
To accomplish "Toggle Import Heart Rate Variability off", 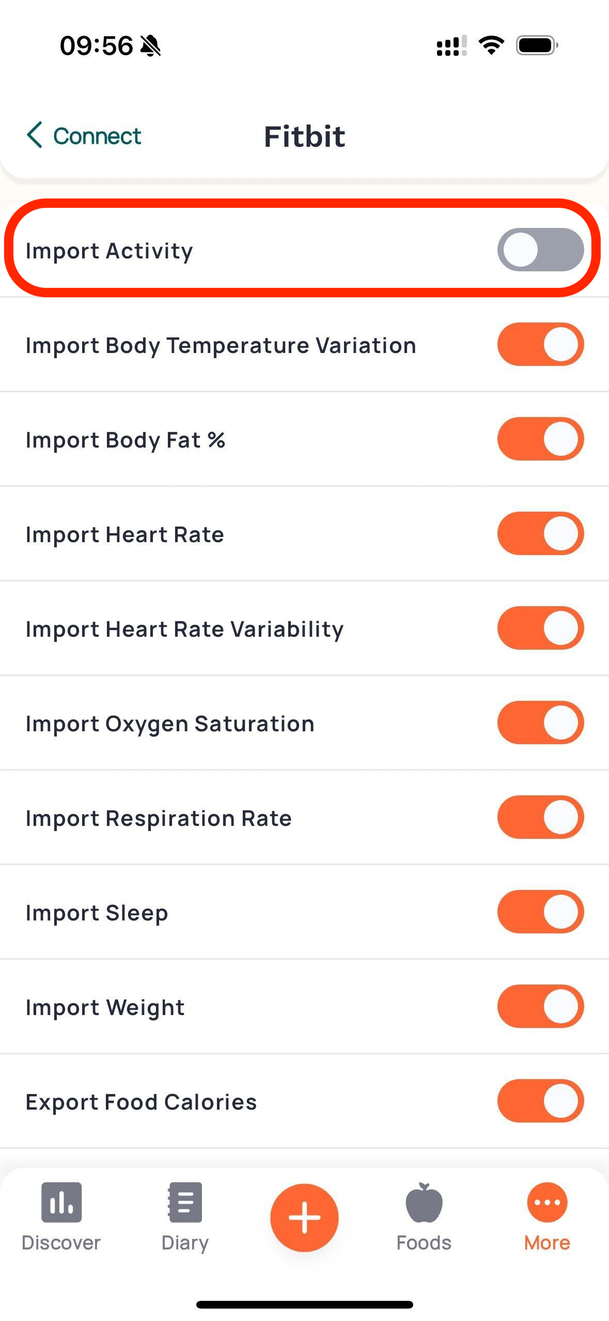I will point(540,628).
